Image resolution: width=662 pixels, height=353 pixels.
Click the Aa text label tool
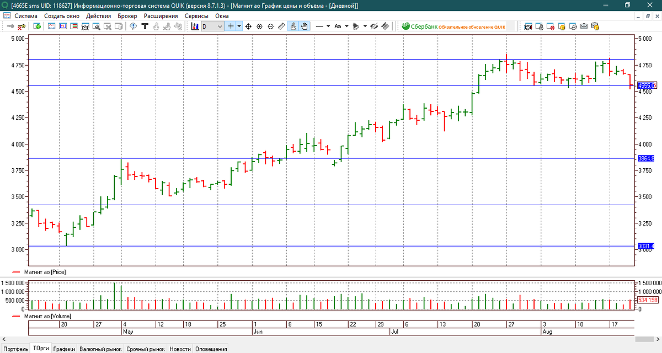click(338, 26)
